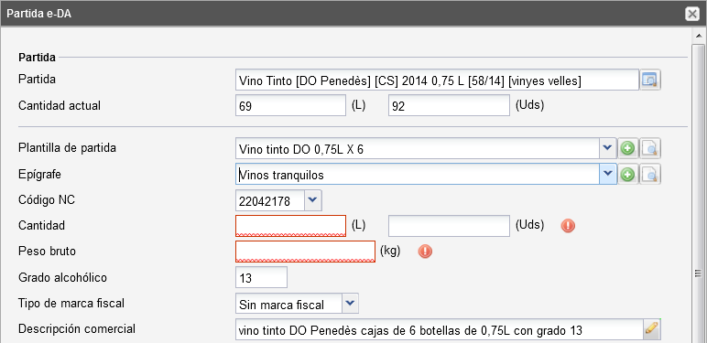
Task: Expand the Plantilla de partida dropdown
Action: 608,148
